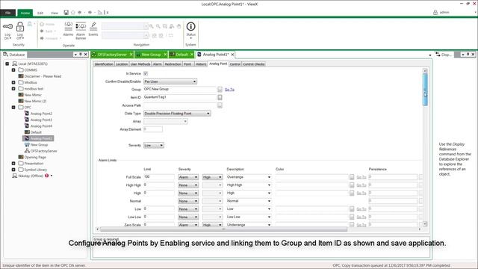Click Go To link in Full Scale row

pyautogui.click(x=361, y=177)
